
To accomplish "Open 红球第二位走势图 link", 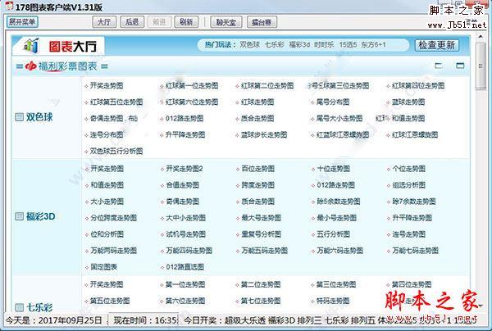I will 267,85.
